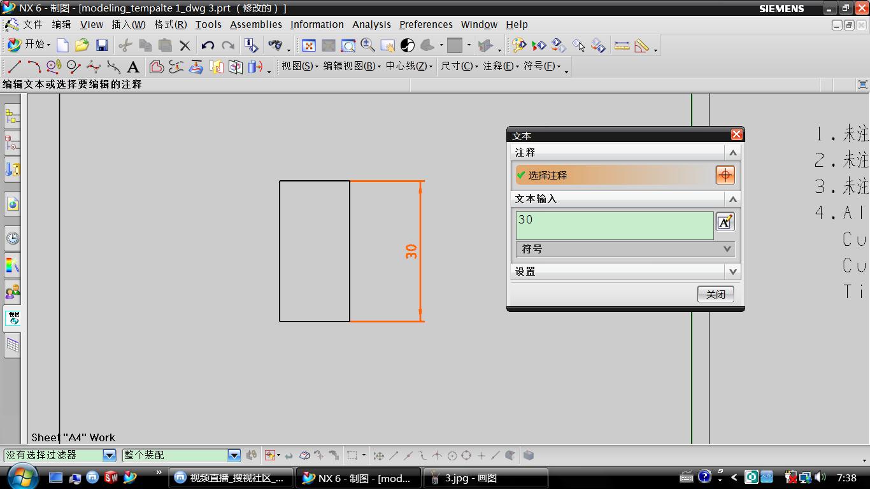
Task: Open the Roles sidebar icon
Action: pyautogui.click(x=12, y=292)
